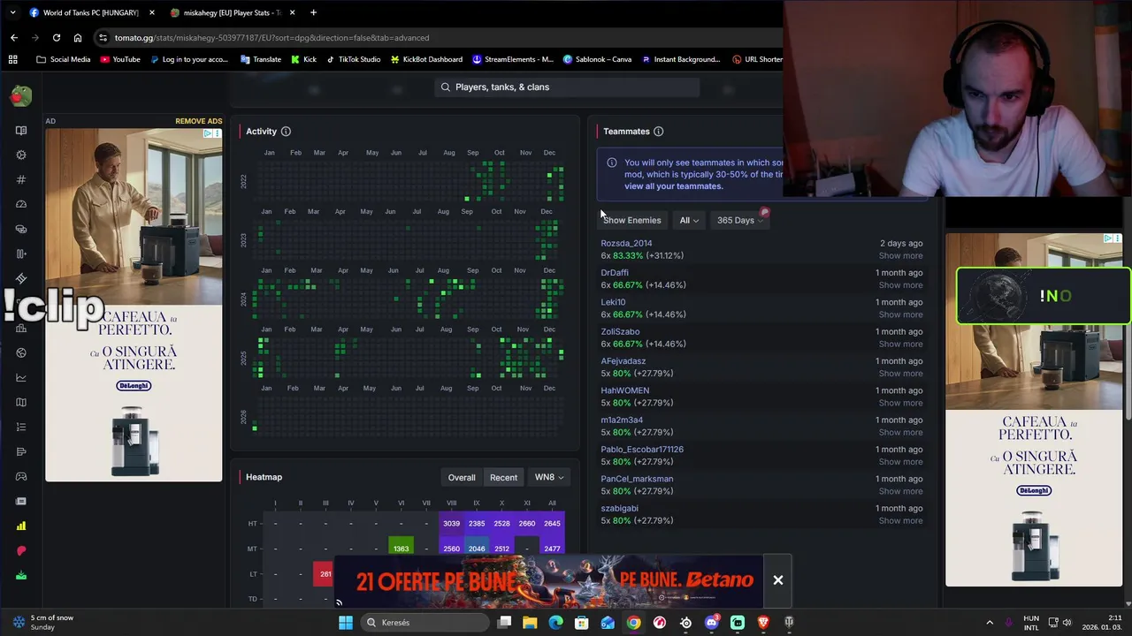Expand Show more for Rozsda_2014

(900, 256)
